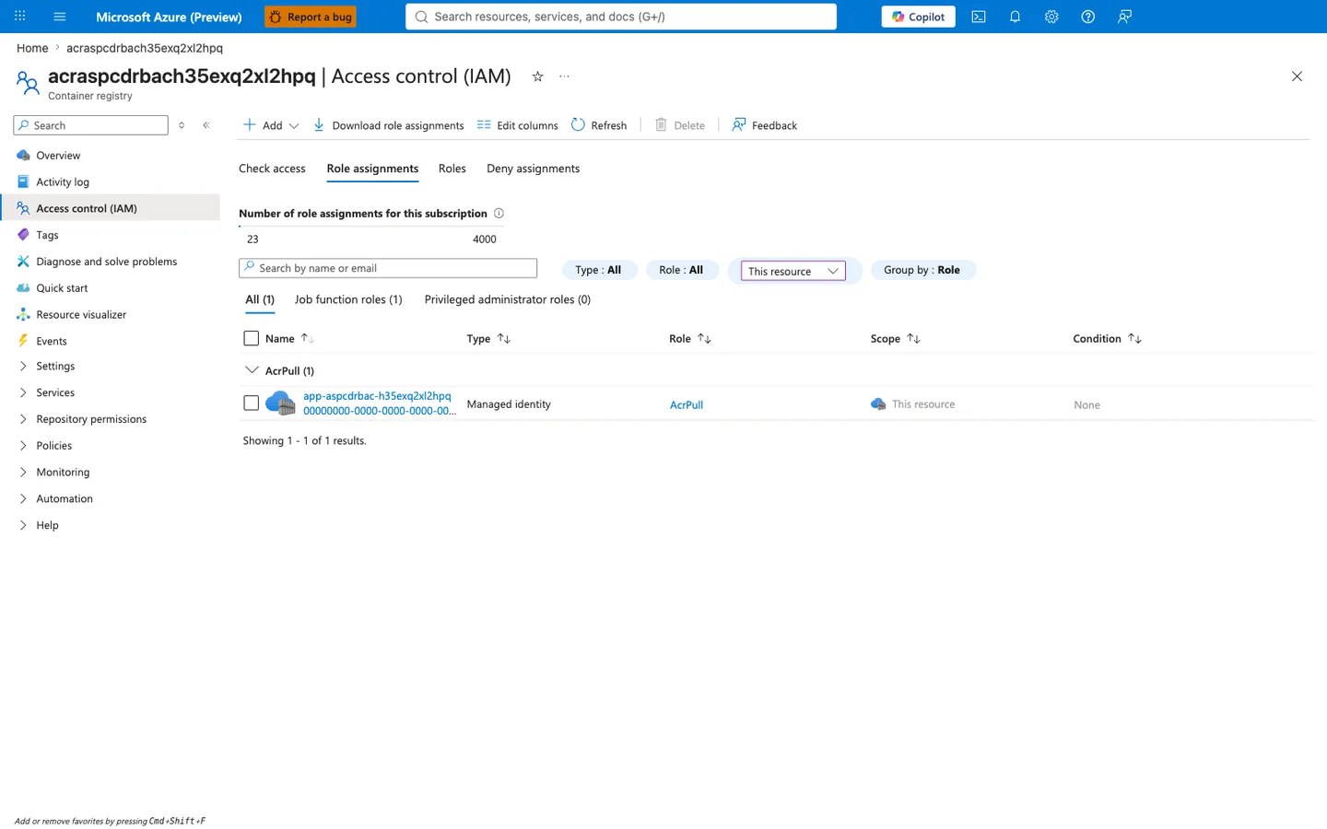Close the Access control blade
Image resolution: width=1327 pixels, height=829 pixels.
(x=1297, y=76)
